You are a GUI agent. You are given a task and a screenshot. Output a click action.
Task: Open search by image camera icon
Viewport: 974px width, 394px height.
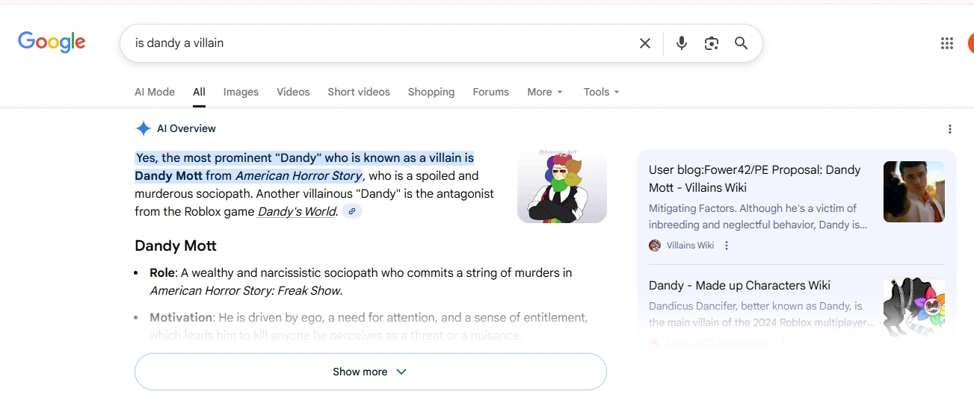click(x=711, y=43)
